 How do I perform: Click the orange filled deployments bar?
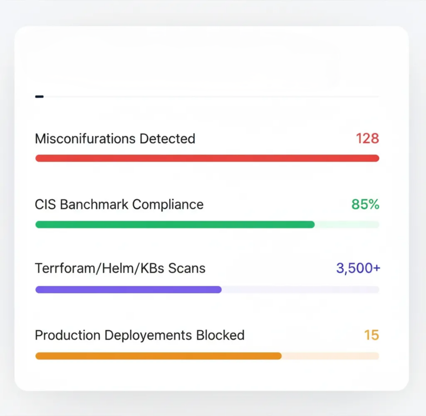point(158,356)
